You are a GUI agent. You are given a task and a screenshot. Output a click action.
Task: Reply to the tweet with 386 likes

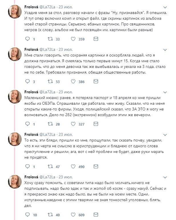coord(28,82)
